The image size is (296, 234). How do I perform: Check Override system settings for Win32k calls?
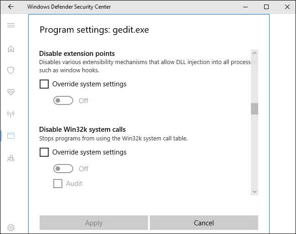[x=44, y=152]
